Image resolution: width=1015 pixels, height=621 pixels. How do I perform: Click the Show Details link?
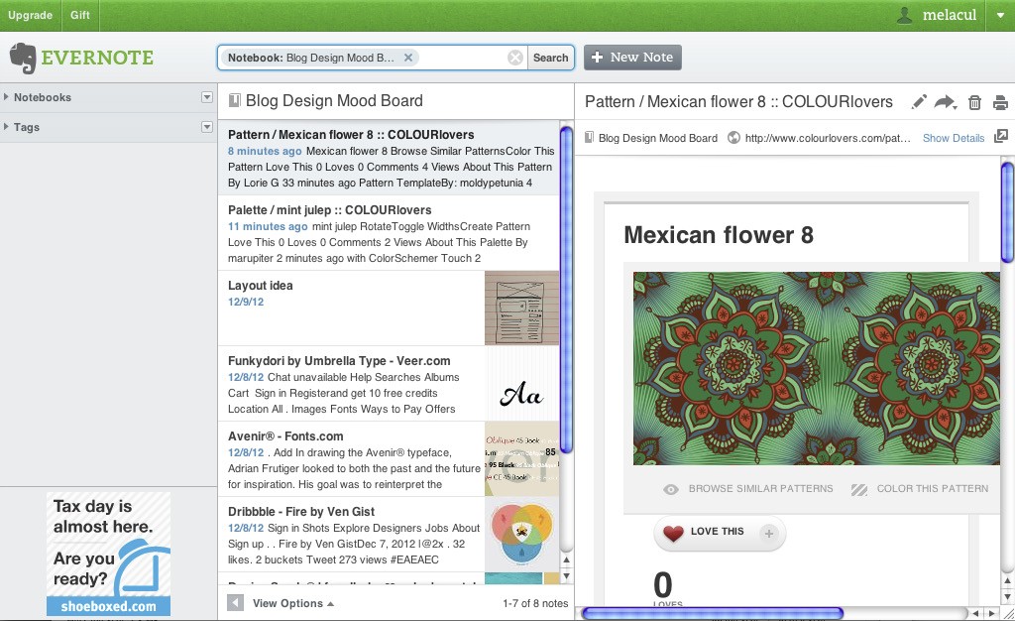(x=953, y=138)
